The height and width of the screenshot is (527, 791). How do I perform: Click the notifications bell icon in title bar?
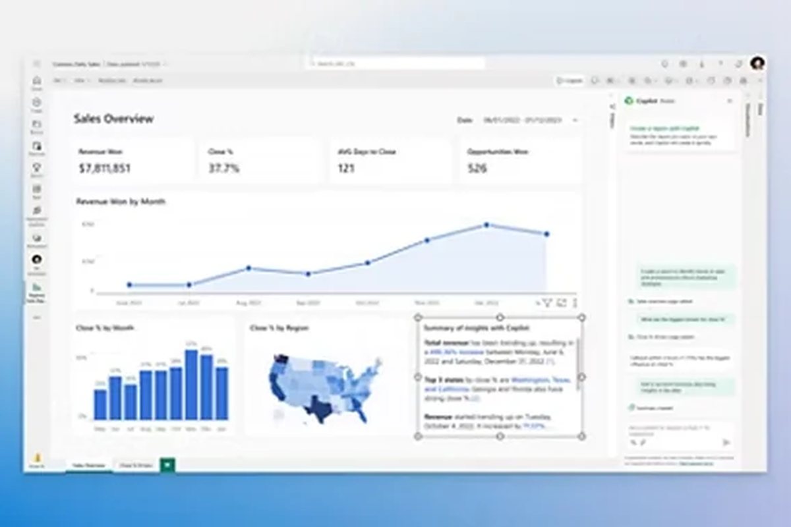pyautogui.click(x=664, y=63)
